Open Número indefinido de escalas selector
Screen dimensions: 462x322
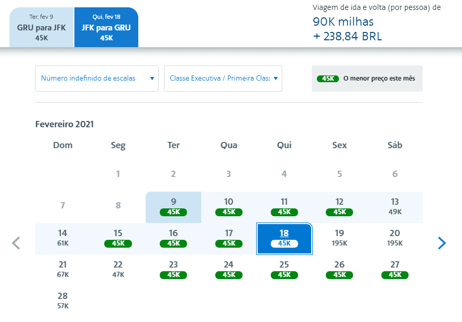pyautogui.click(x=96, y=79)
